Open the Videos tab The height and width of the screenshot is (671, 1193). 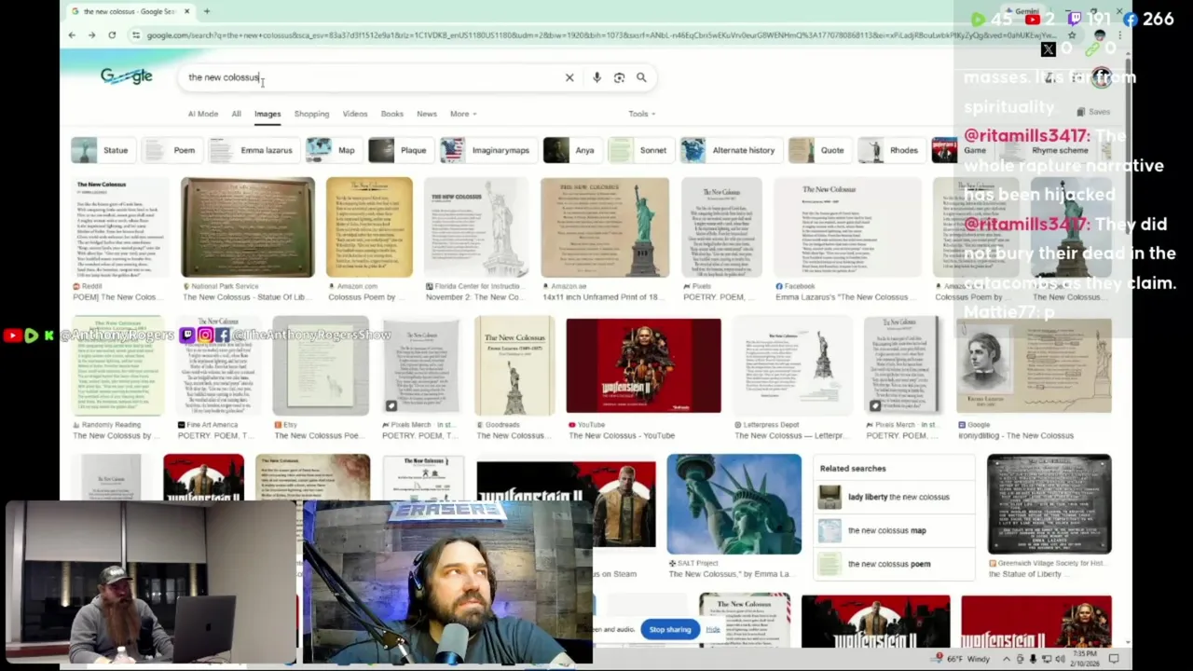(354, 114)
